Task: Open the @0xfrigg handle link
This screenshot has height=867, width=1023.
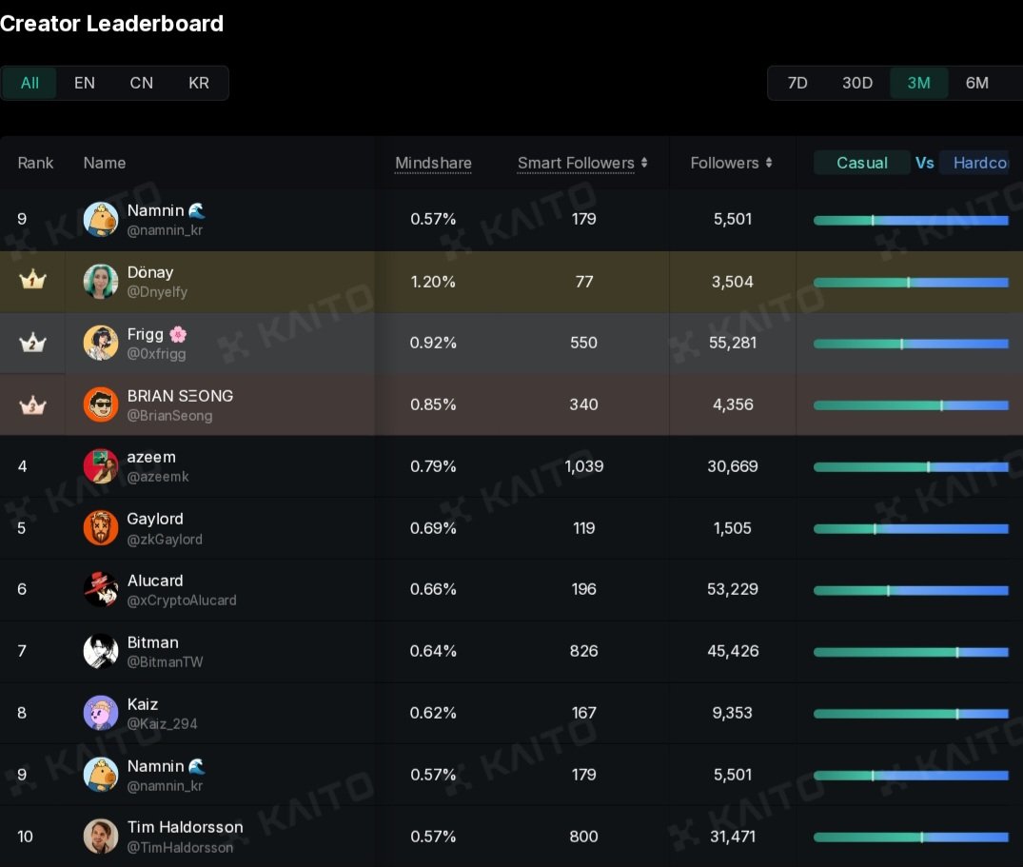Action: coord(157,354)
